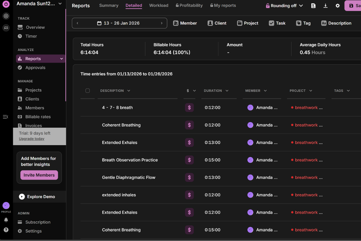Screen dimensions: 361x241
Task: Toggle billable status for Breath Observation Practice
Action: 189,160
